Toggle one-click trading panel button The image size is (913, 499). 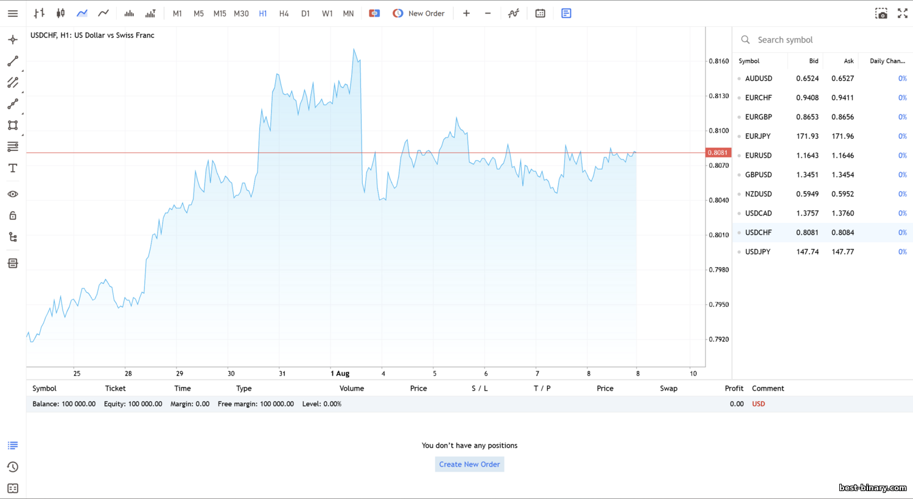pyautogui.click(x=374, y=13)
